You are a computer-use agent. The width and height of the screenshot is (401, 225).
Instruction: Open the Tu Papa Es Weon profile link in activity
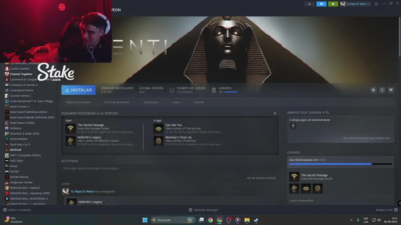point(82,192)
